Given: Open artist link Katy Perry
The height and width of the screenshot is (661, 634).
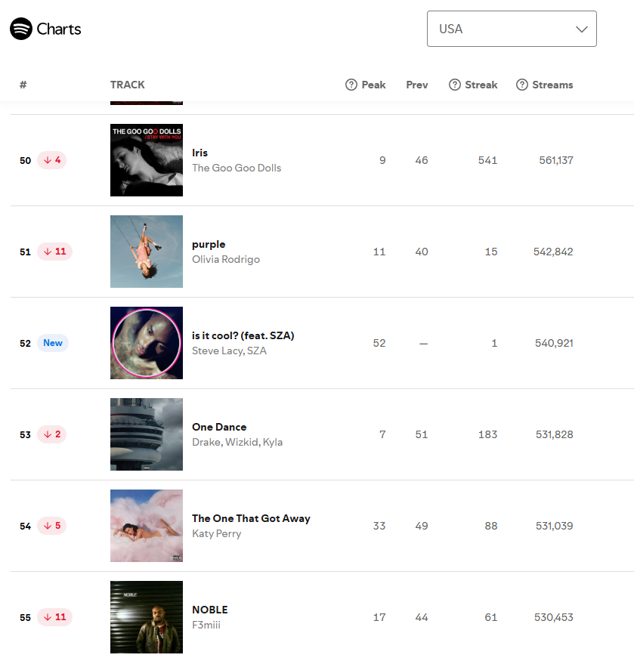Looking at the screenshot, I should [217, 533].
